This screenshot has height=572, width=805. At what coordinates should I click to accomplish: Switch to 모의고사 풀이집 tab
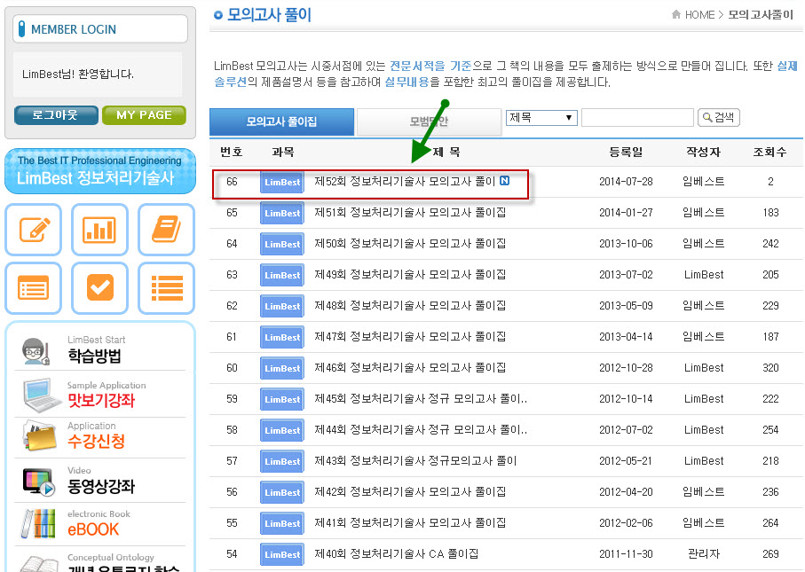281,121
